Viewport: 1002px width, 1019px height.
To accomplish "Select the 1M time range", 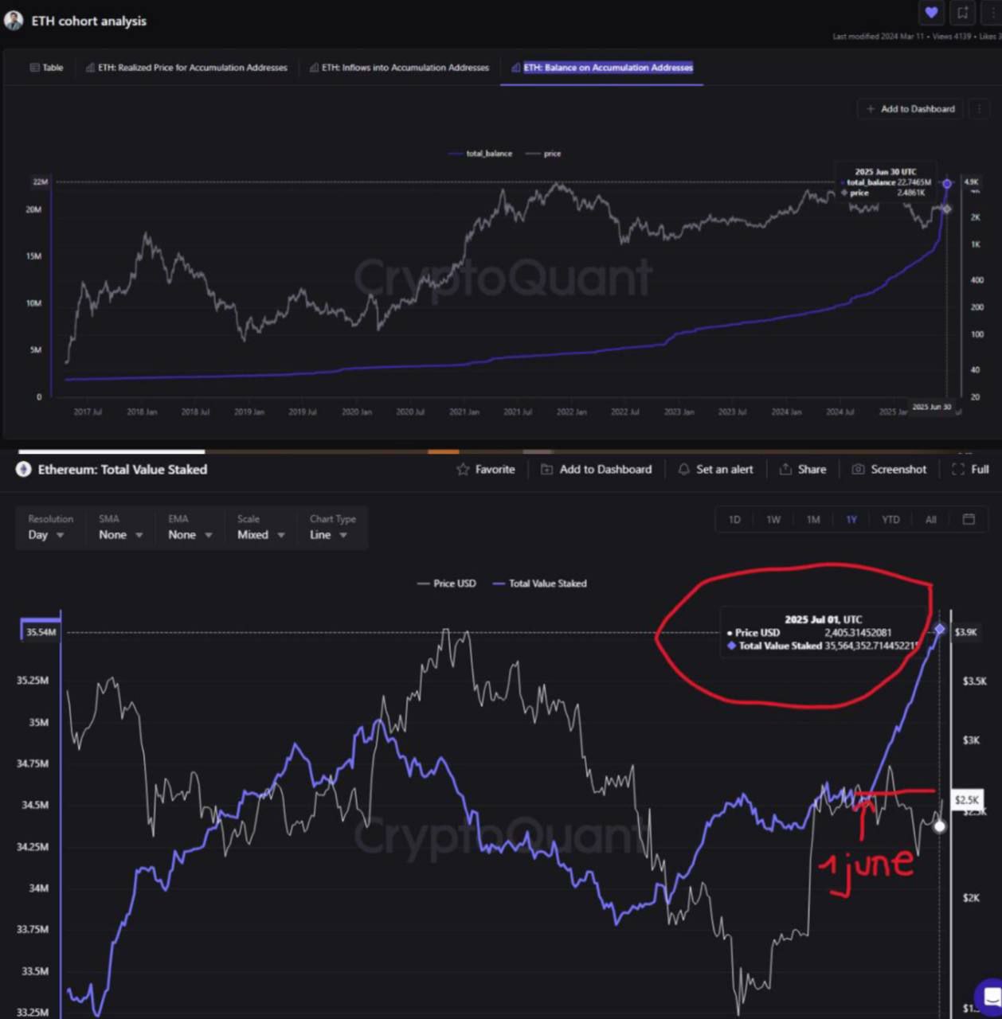I will [x=812, y=520].
